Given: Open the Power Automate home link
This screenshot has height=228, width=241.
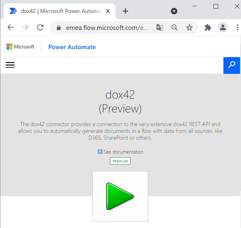Looking at the screenshot, I should 72,47.
